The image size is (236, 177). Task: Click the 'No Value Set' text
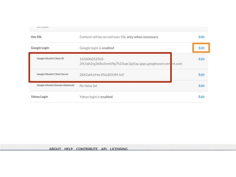click(x=88, y=86)
